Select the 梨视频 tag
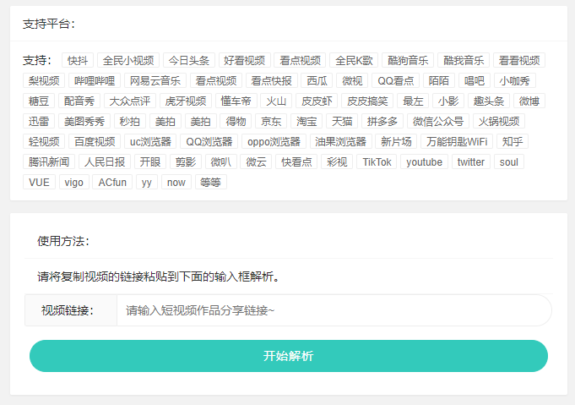Viewport: 575px width, 405px height. (x=44, y=81)
